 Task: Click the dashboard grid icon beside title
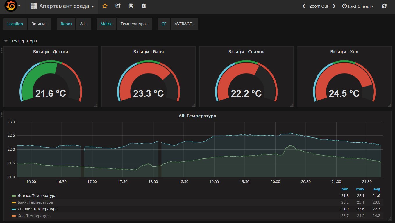34,6
